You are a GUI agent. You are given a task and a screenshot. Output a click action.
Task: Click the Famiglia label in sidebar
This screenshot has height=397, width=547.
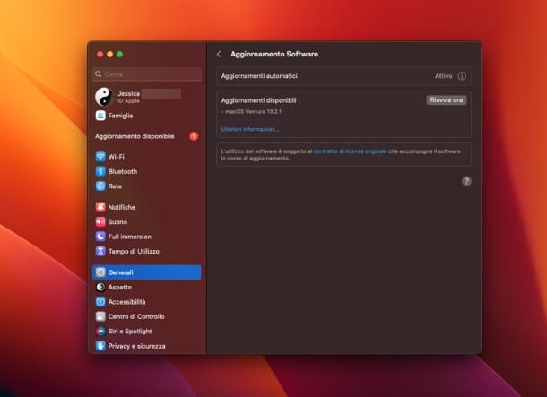(x=120, y=116)
